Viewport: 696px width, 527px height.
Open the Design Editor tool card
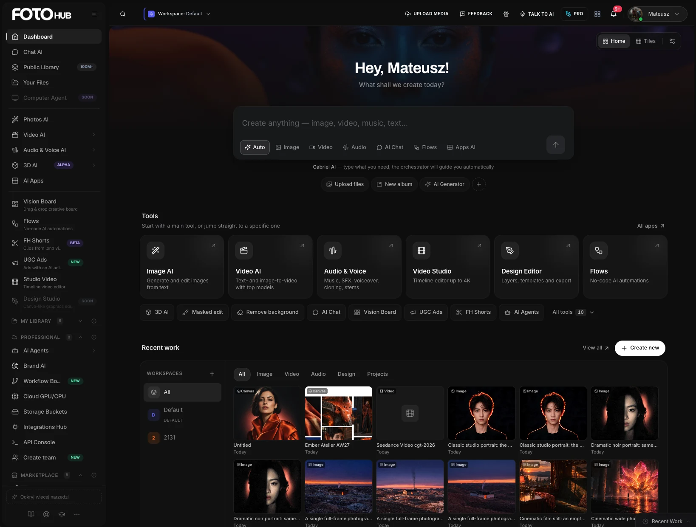(536, 267)
